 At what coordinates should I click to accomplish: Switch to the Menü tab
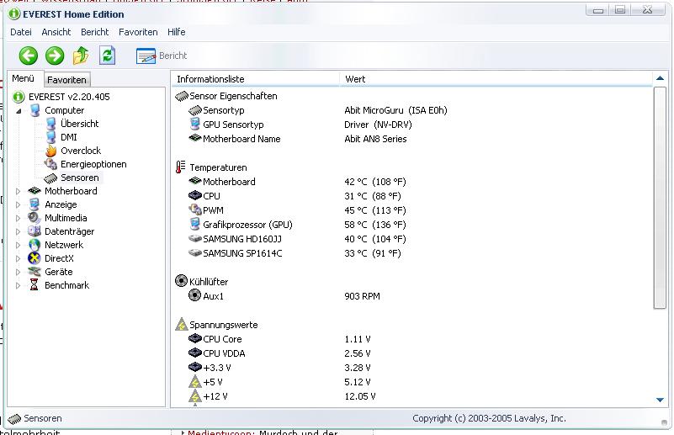click(x=24, y=78)
